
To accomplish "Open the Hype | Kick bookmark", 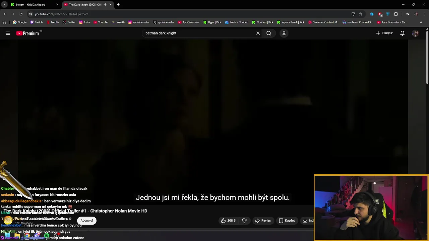I will [x=212, y=22].
